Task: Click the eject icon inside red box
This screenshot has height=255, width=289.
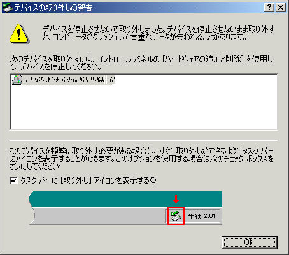Action: (x=176, y=216)
